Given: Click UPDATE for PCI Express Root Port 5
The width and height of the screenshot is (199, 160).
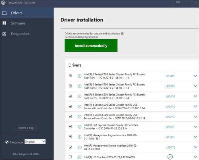Looking at the screenshot, I should [x=170, y=96].
